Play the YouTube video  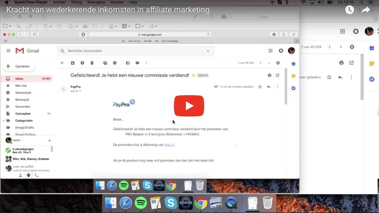coord(189,106)
